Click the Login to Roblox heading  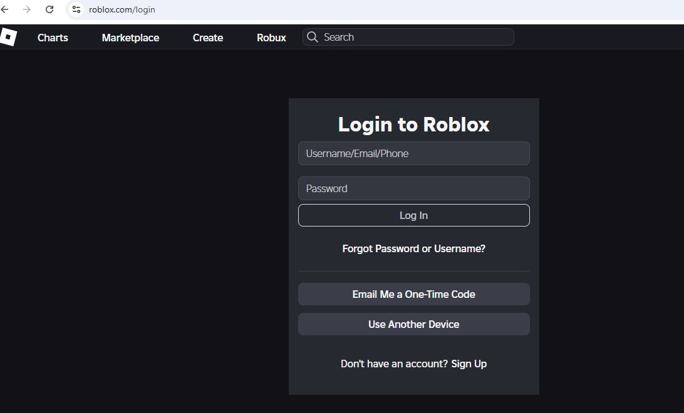click(x=413, y=124)
